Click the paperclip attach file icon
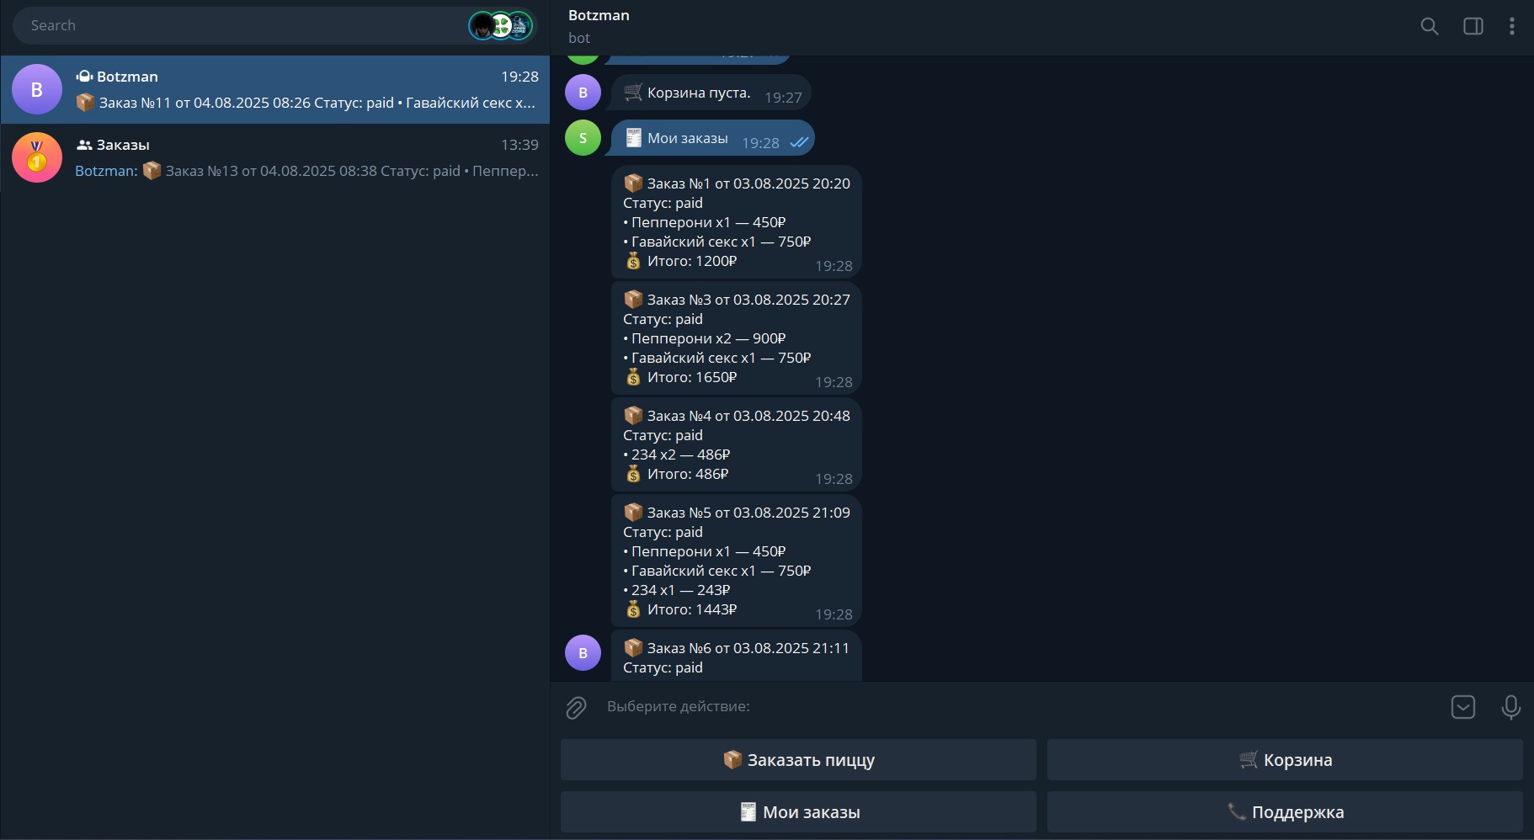 [x=576, y=708]
